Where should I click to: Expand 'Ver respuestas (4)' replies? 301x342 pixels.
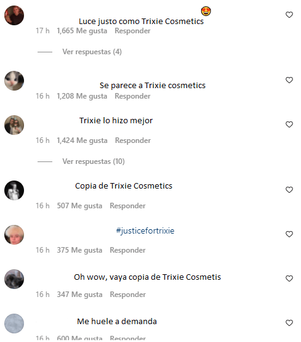point(92,52)
